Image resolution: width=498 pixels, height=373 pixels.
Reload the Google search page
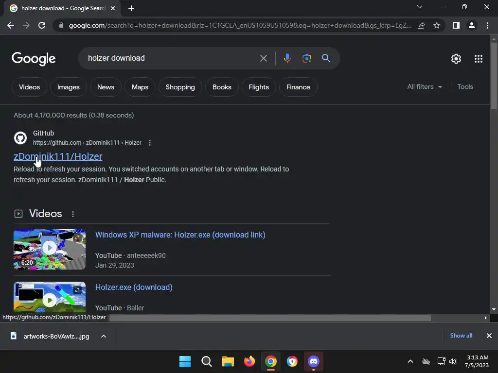(x=42, y=25)
